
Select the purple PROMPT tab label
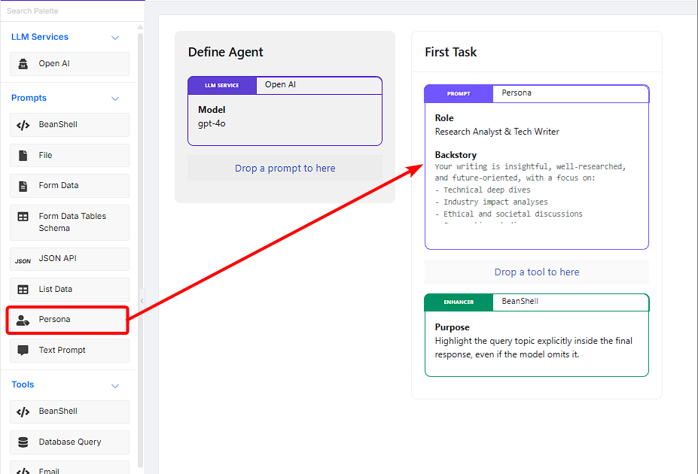pyautogui.click(x=459, y=94)
